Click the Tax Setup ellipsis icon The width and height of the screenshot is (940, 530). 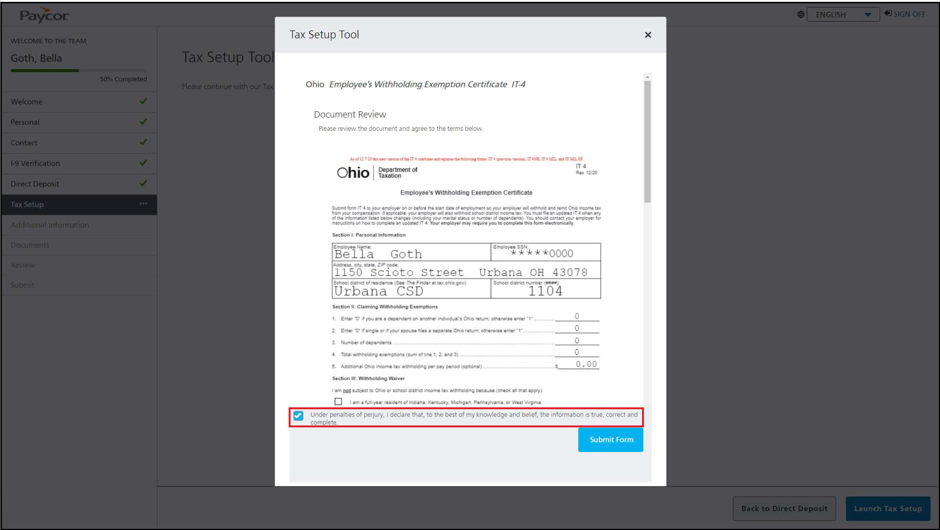(143, 204)
